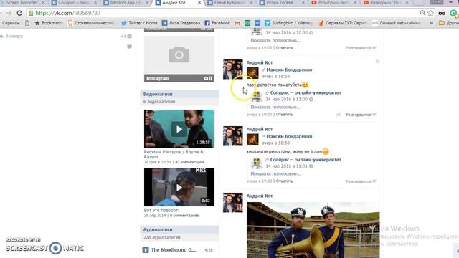
Task: Like the хелпаните репостами post via Мне нравится
Action: (361, 181)
